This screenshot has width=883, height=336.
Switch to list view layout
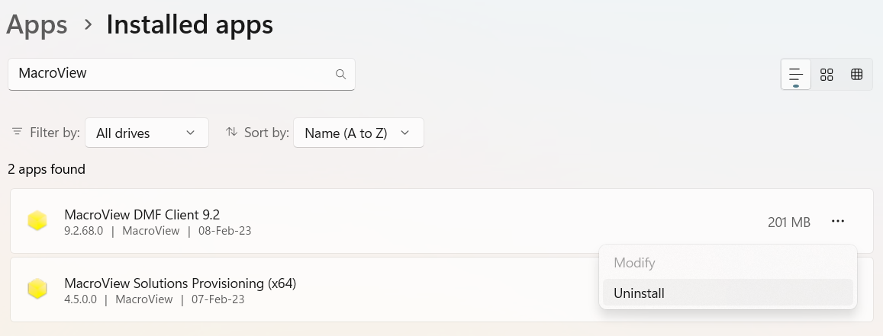(x=796, y=74)
